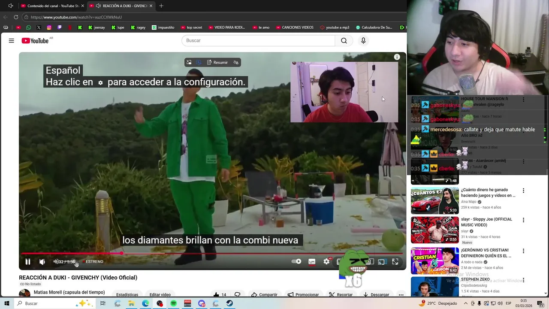Open the X (Twitter) bookmark icon
This screenshot has height=309, width=549.
tap(39, 27)
